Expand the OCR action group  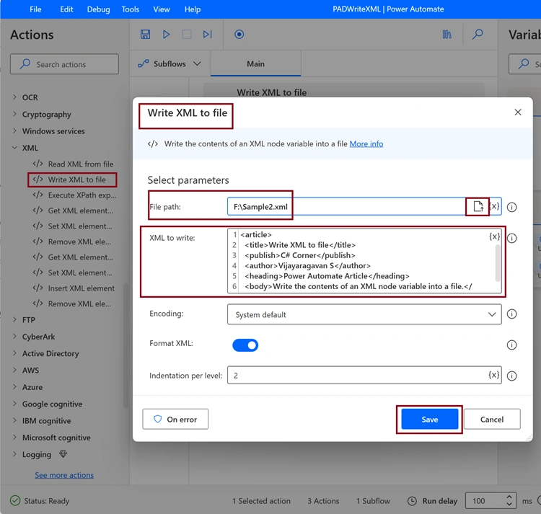14,97
